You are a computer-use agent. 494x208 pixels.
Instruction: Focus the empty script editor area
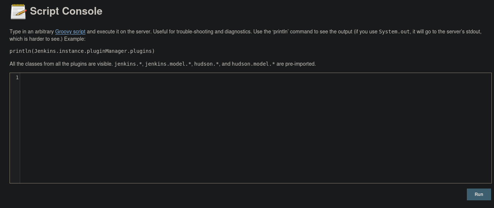[256, 128]
